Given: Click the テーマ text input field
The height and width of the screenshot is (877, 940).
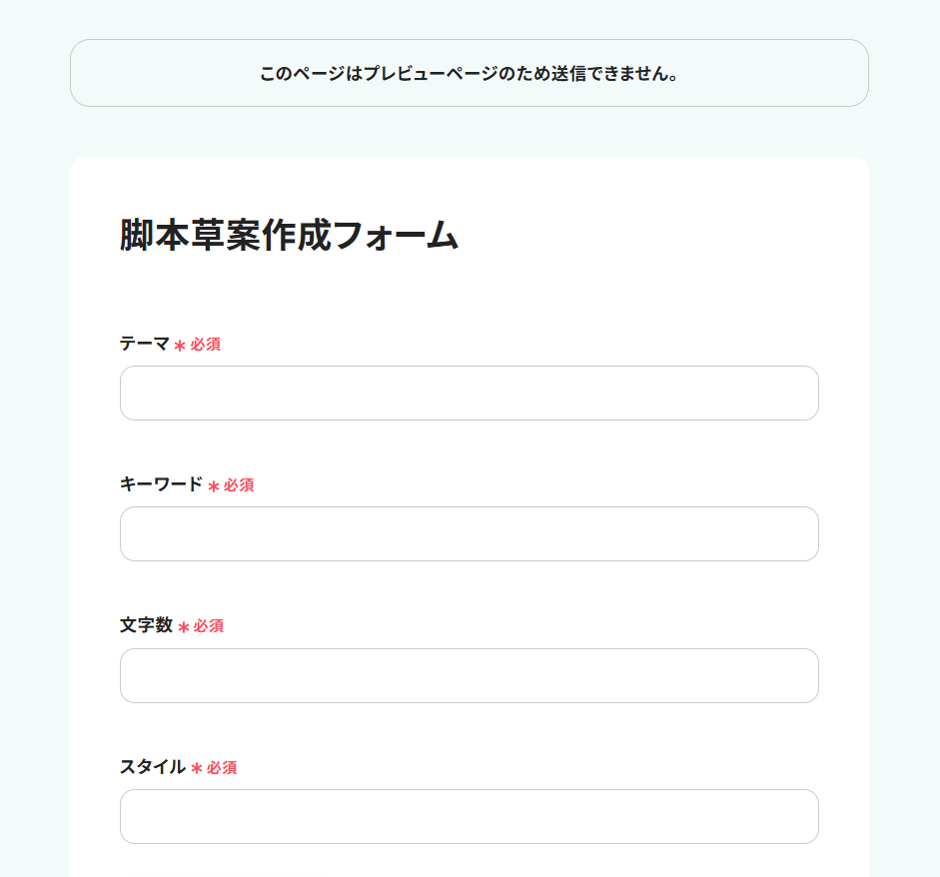Looking at the screenshot, I should (x=469, y=393).
